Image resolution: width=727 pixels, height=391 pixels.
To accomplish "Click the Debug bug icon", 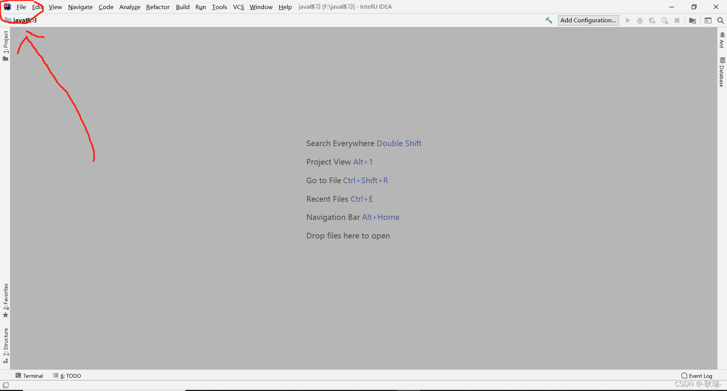I will (640, 20).
